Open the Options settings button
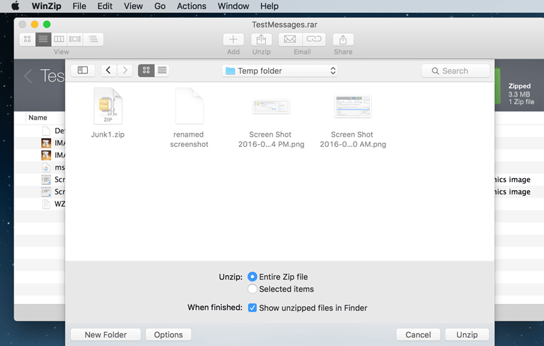544x346 pixels. pyautogui.click(x=169, y=334)
